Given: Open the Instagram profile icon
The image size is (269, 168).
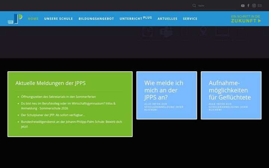Looking at the screenshot, I should (254, 6).
